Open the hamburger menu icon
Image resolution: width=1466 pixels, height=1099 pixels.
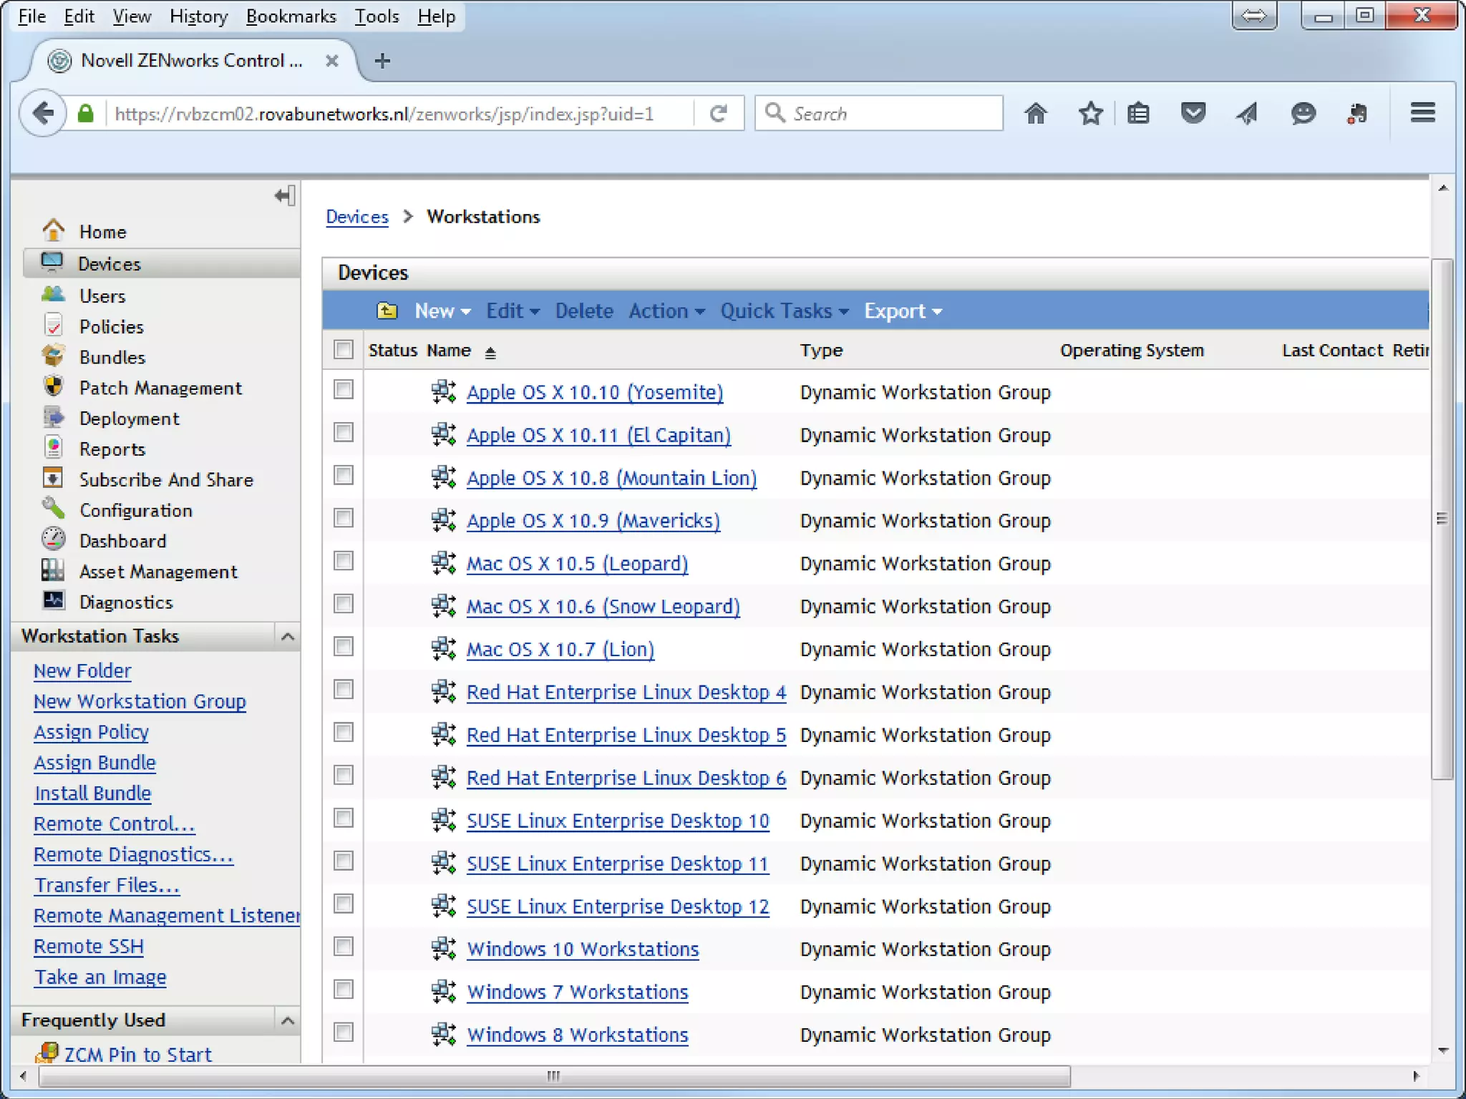pyautogui.click(x=1423, y=113)
